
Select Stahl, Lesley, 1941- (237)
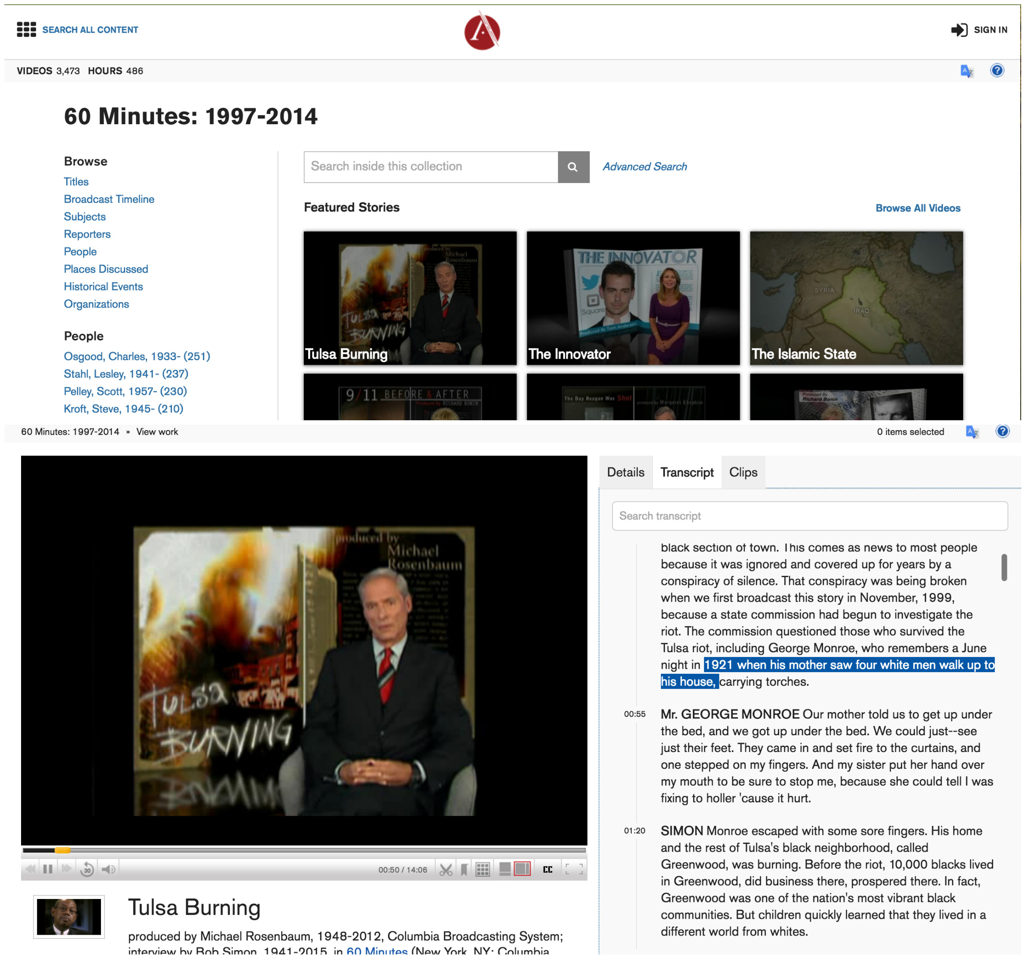tap(126, 374)
